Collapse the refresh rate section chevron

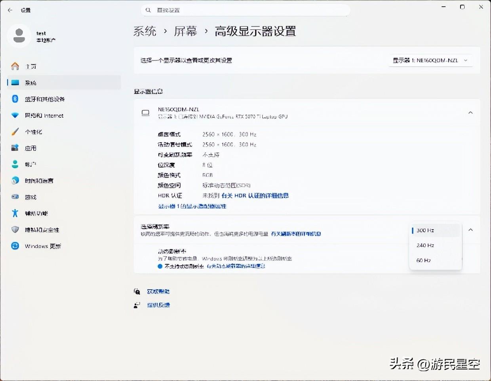470,230
